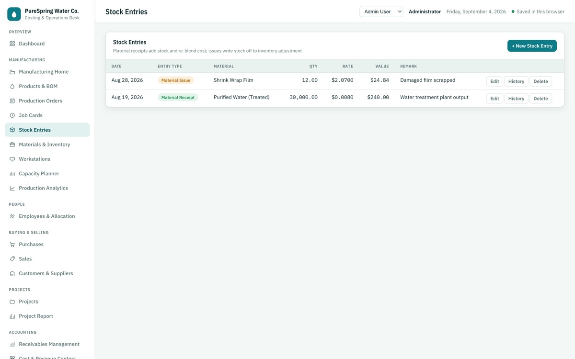Image resolution: width=575 pixels, height=359 pixels.
Task: Delete the Purified Water entry
Action: click(x=540, y=99)
